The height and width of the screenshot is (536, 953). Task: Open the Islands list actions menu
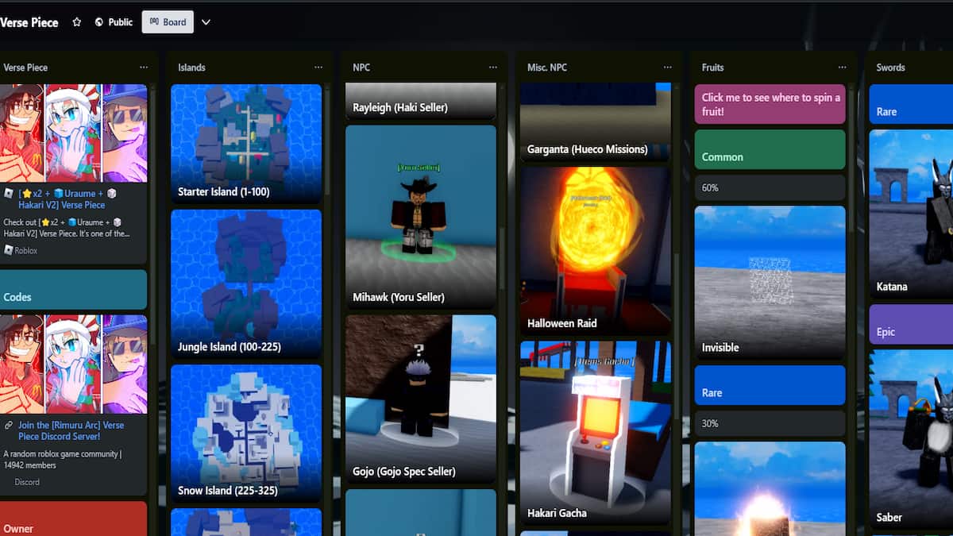(x=318, y=67)
